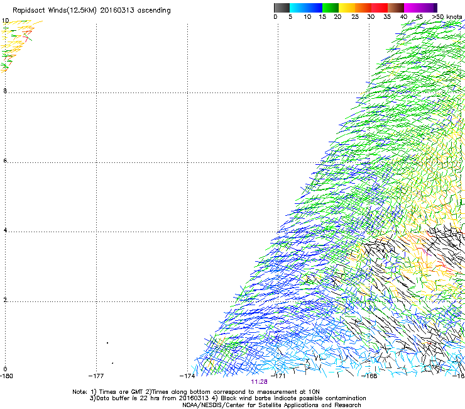Click the latitude axis label "4"
The image size is (465, 409).
[5, 230]
